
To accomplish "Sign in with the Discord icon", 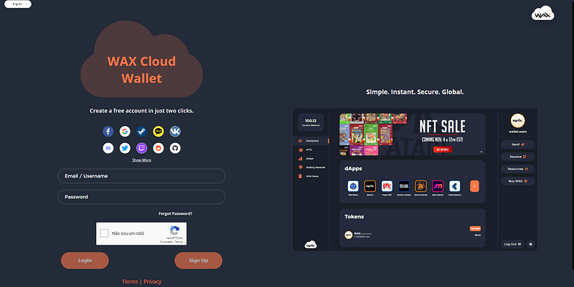I will 108,148.
